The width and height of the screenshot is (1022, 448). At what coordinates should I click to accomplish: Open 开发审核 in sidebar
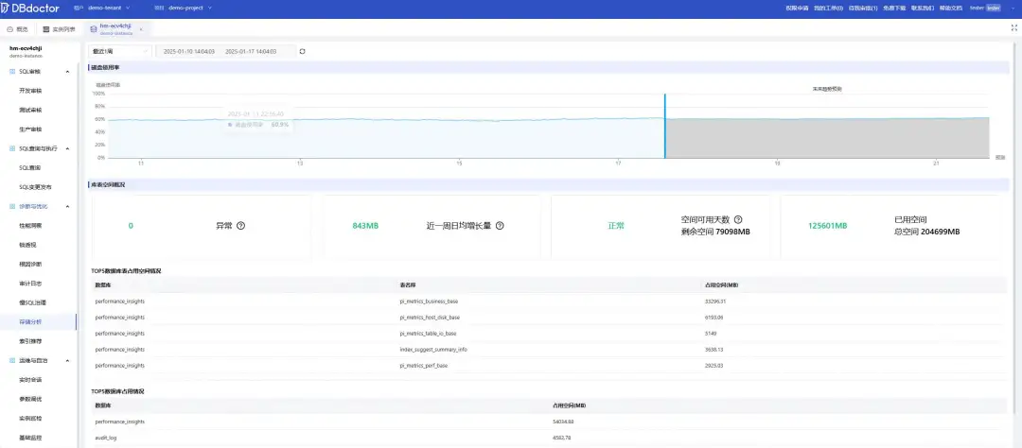(x=30, y=91)
